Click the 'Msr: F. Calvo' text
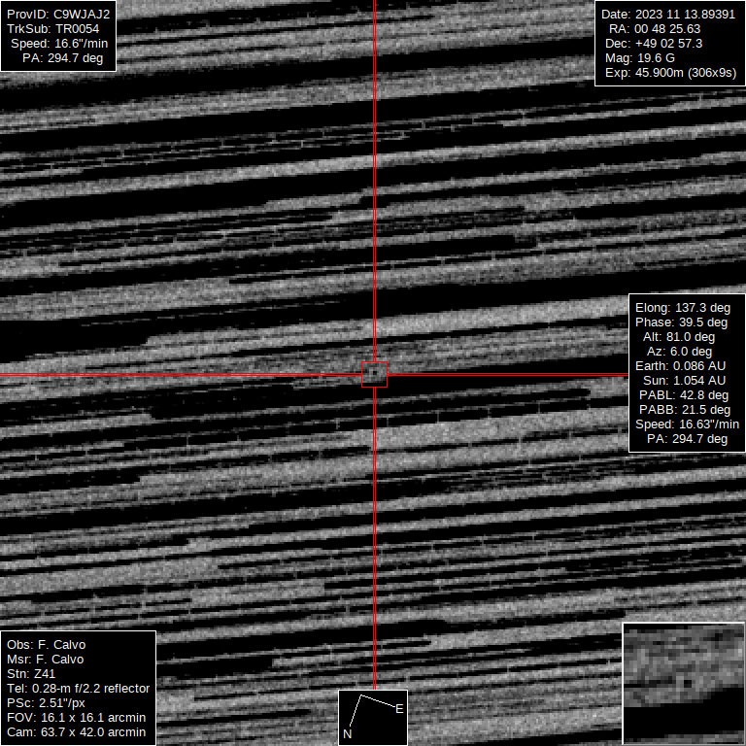Screen dimensions: 746x746 tap(46, 660)
